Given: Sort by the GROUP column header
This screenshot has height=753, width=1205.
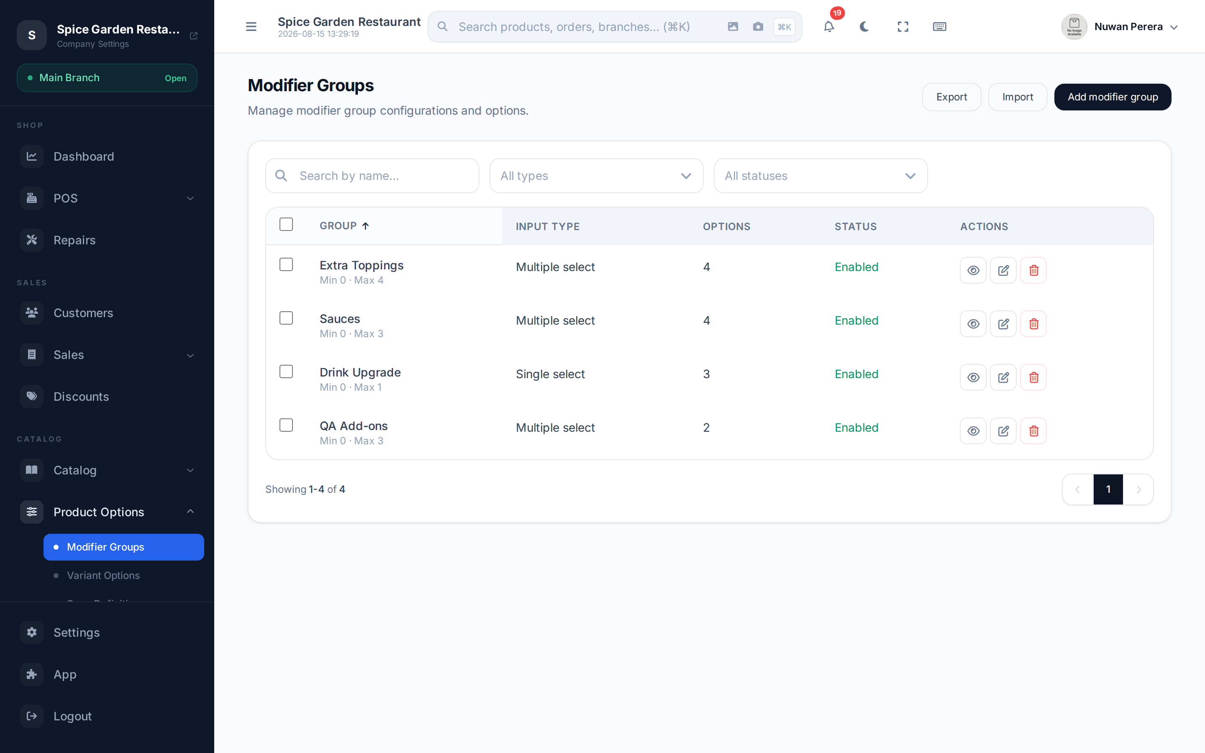Looking at the screenshot, I should point(344,226).
